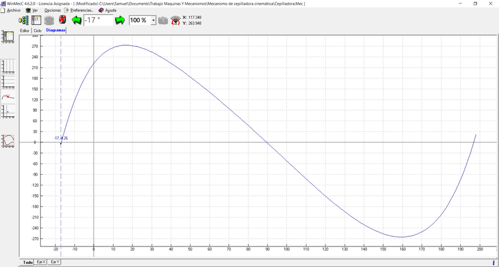The height and width of the screenshot is (267, 499).
Task: Select the curve point marker sidebar icon
Action: pyautogui.click(x=8, y=96)
